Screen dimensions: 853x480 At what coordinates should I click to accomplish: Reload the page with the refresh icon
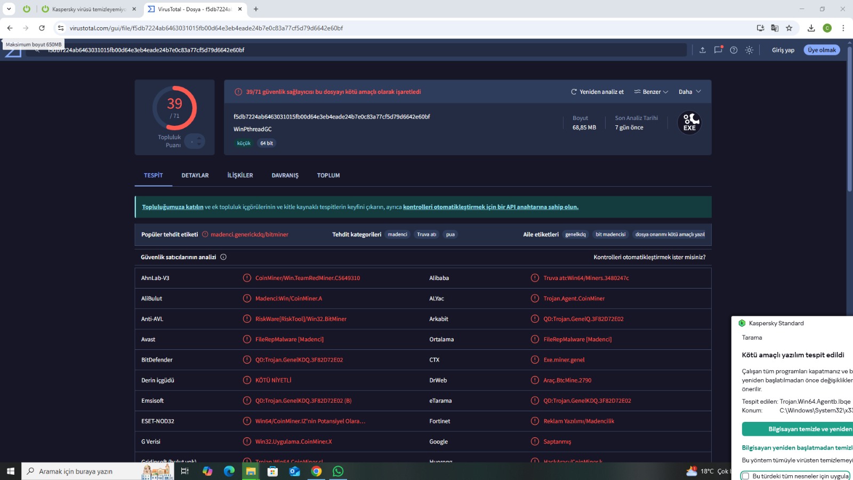[42, 28]
